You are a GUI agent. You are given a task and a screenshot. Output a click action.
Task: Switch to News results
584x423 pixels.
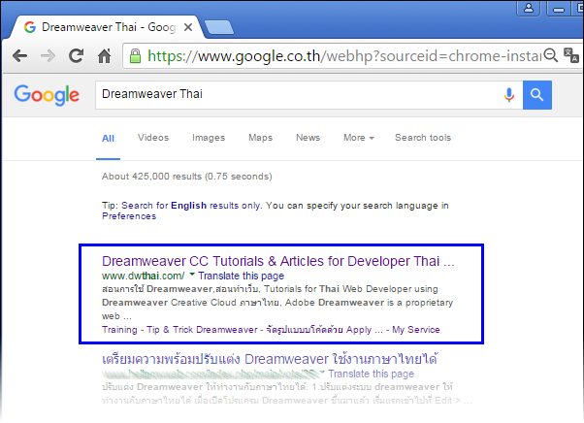coord(308,138)
